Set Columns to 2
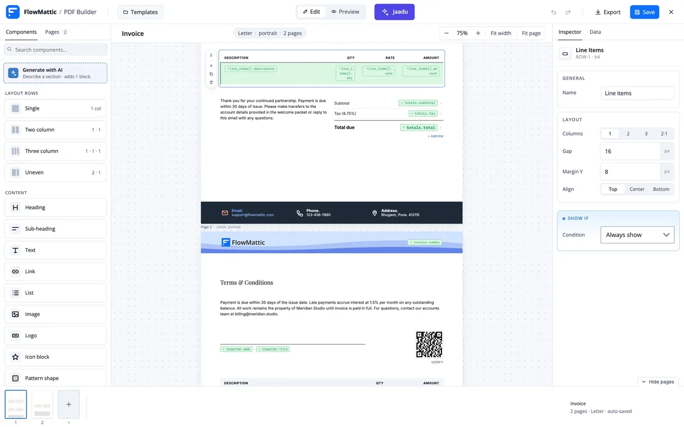 click(628, 134)
